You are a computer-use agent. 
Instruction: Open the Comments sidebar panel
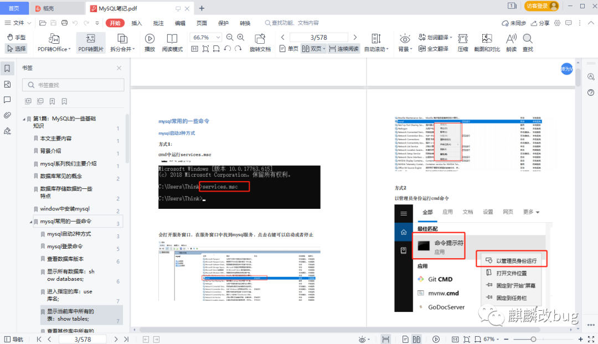(7, 100)
